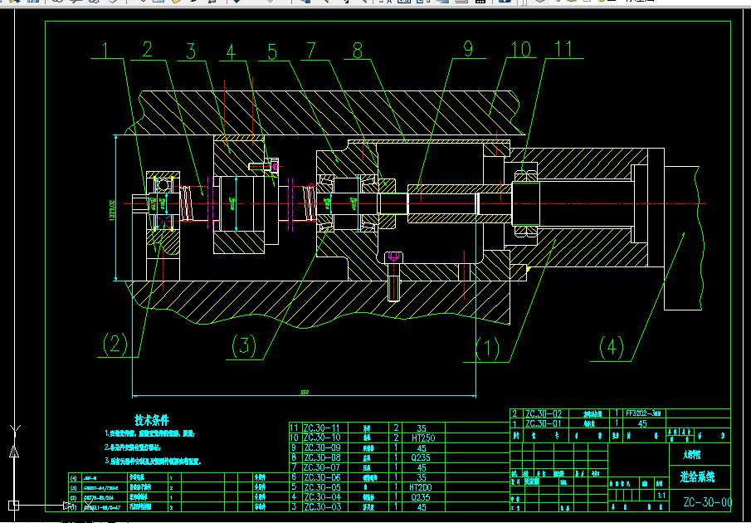Click part code ZC.30-11 in parts list
This screenshot has height=523, width=751.
(322, 428)
